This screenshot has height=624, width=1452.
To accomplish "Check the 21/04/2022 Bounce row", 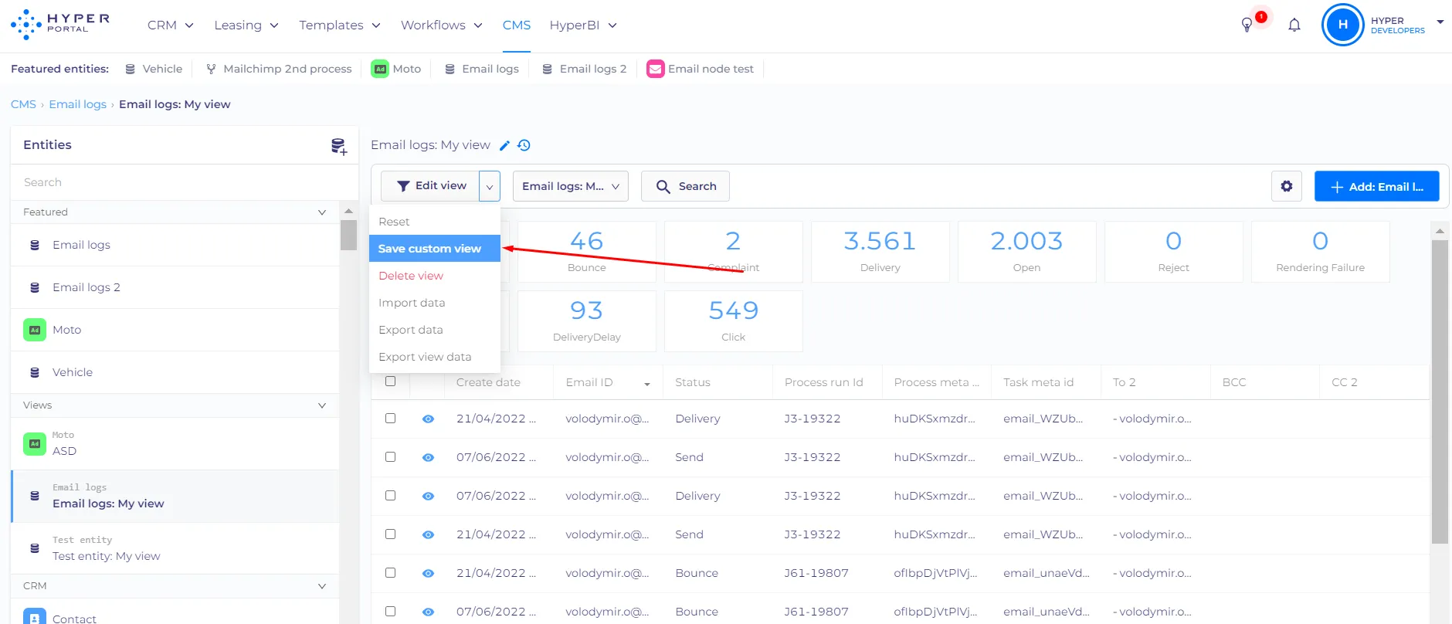I will point(391,573).
